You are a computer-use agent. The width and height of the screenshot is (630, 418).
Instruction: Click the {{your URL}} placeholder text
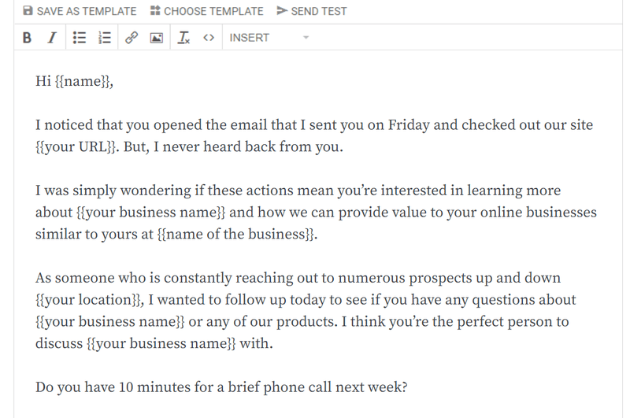[76, 147]
